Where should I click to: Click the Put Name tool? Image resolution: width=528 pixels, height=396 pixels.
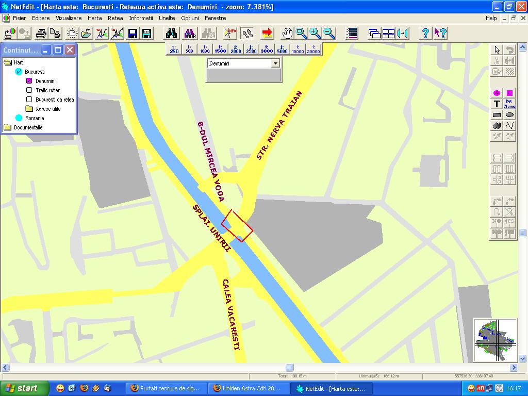(x=509, y=104)
